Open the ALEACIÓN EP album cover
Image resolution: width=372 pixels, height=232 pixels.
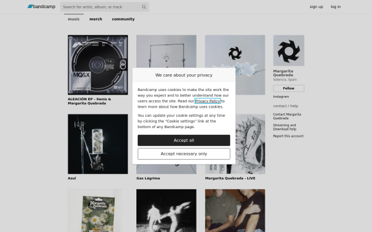[x=98, y=65]
